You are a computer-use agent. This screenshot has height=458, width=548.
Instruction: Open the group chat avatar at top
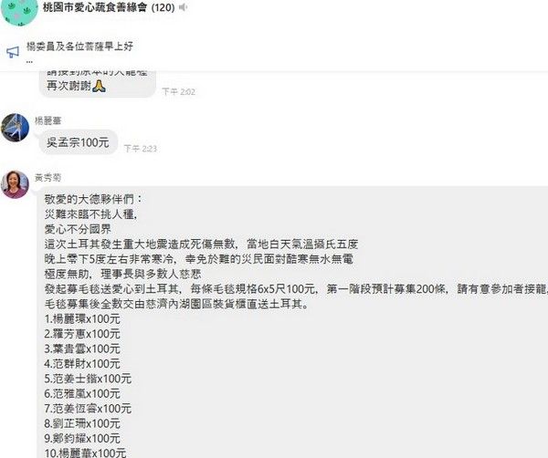point(19,12)
